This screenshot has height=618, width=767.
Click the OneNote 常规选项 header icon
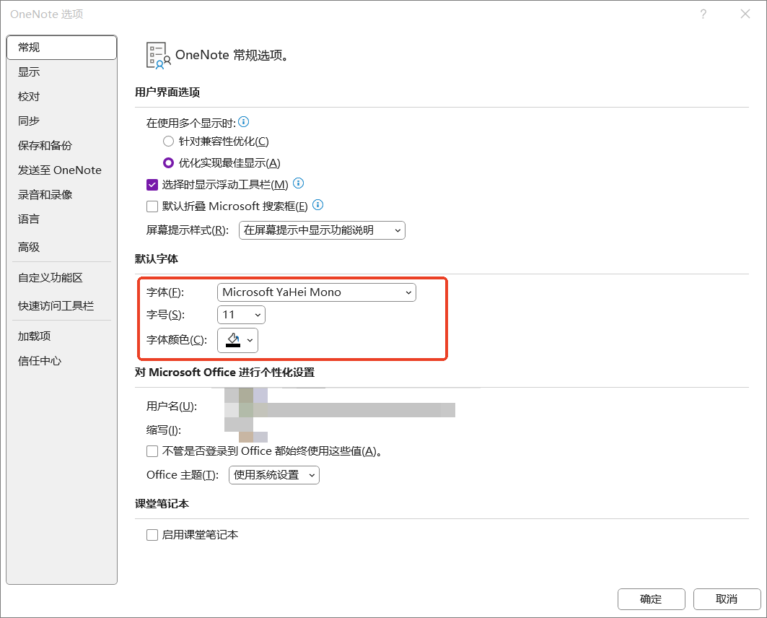159,56
